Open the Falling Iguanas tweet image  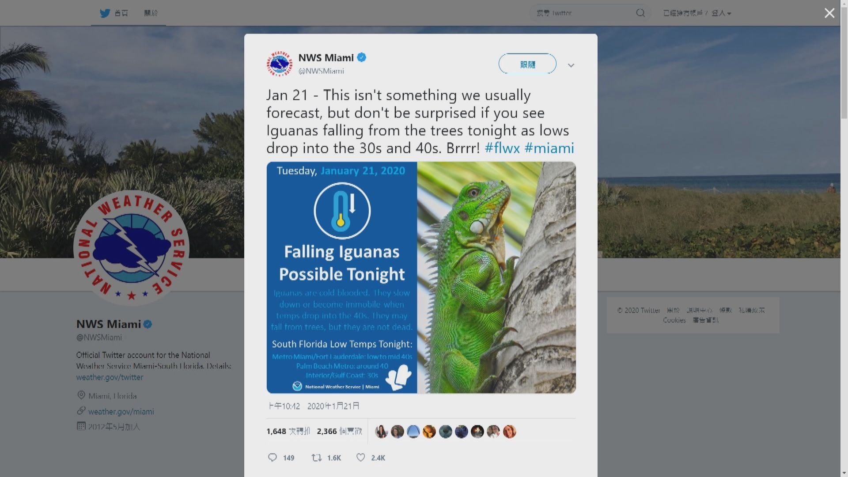point(421,277)
